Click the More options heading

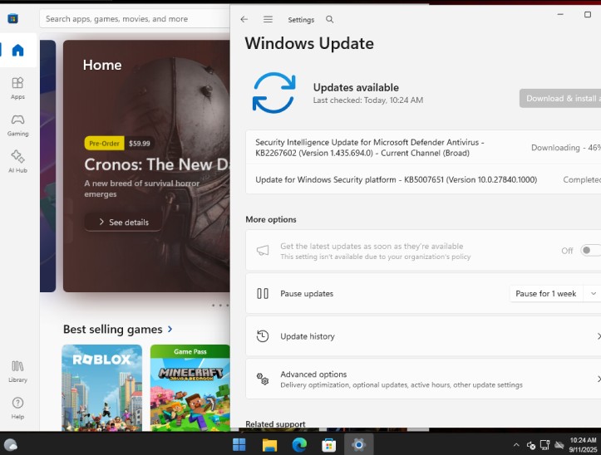point(271,219)
